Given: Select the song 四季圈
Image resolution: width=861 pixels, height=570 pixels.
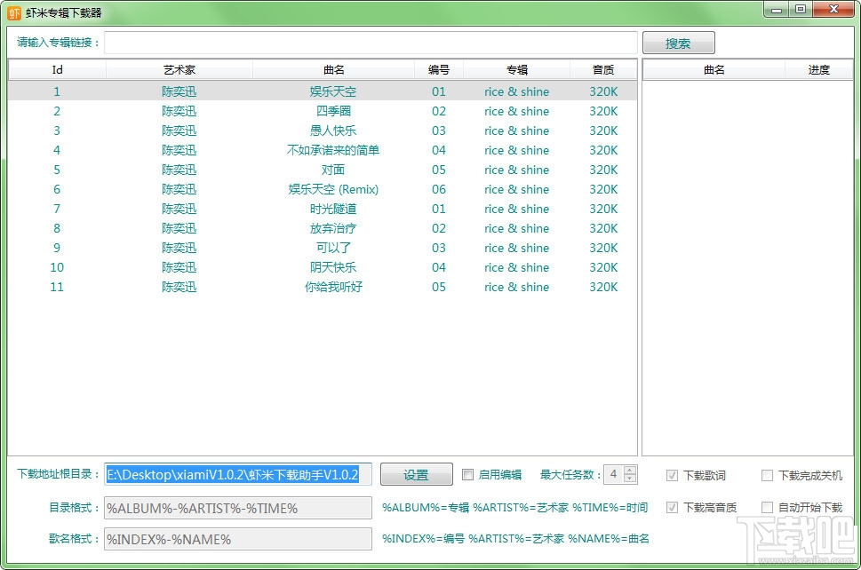Looking at the screenshot, I should [x=333, y=111].
